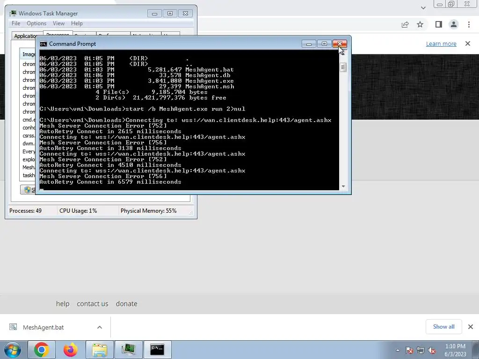
Task: Click the Physical Memory: 55% status text
Action: [148, 211]
